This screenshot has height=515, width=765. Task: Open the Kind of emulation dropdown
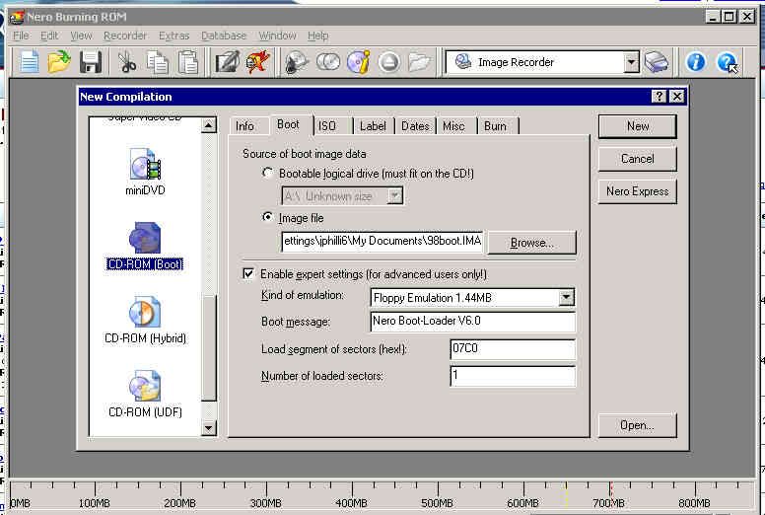coord(566,297)
